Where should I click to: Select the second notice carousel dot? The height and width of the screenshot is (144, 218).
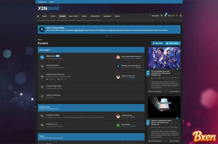click(108, 36)
